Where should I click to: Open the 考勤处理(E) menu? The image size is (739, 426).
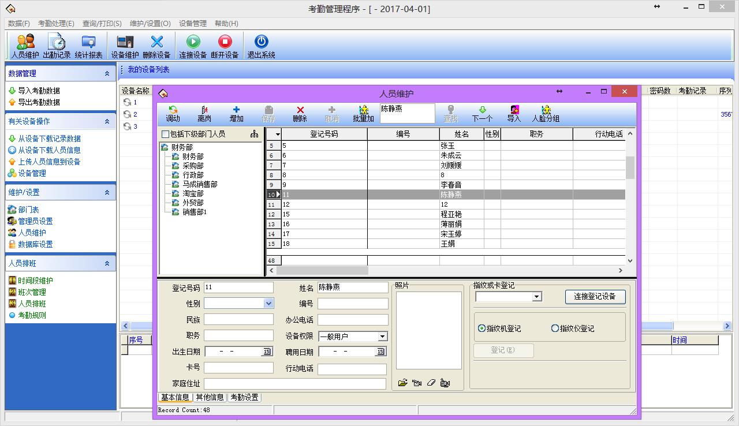[x=56, y=24]
